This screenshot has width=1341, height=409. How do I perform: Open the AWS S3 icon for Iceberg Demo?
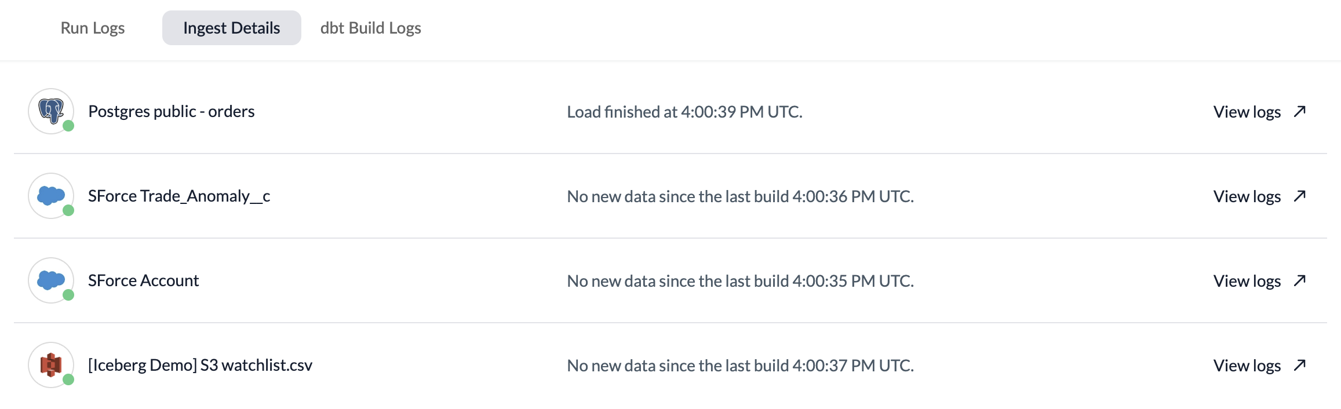(51, 365)
